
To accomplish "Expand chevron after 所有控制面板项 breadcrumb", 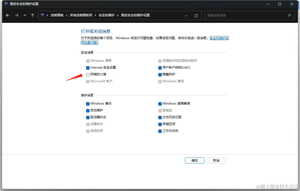I will click(95, 15).
